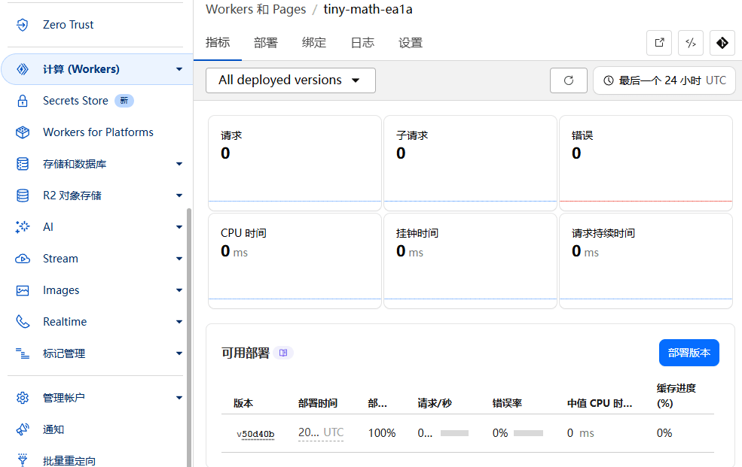The image size is (742, 467).
Task: Click the truncated 部署时间 value for v50d40b
Action: click(x=321, y=432)
